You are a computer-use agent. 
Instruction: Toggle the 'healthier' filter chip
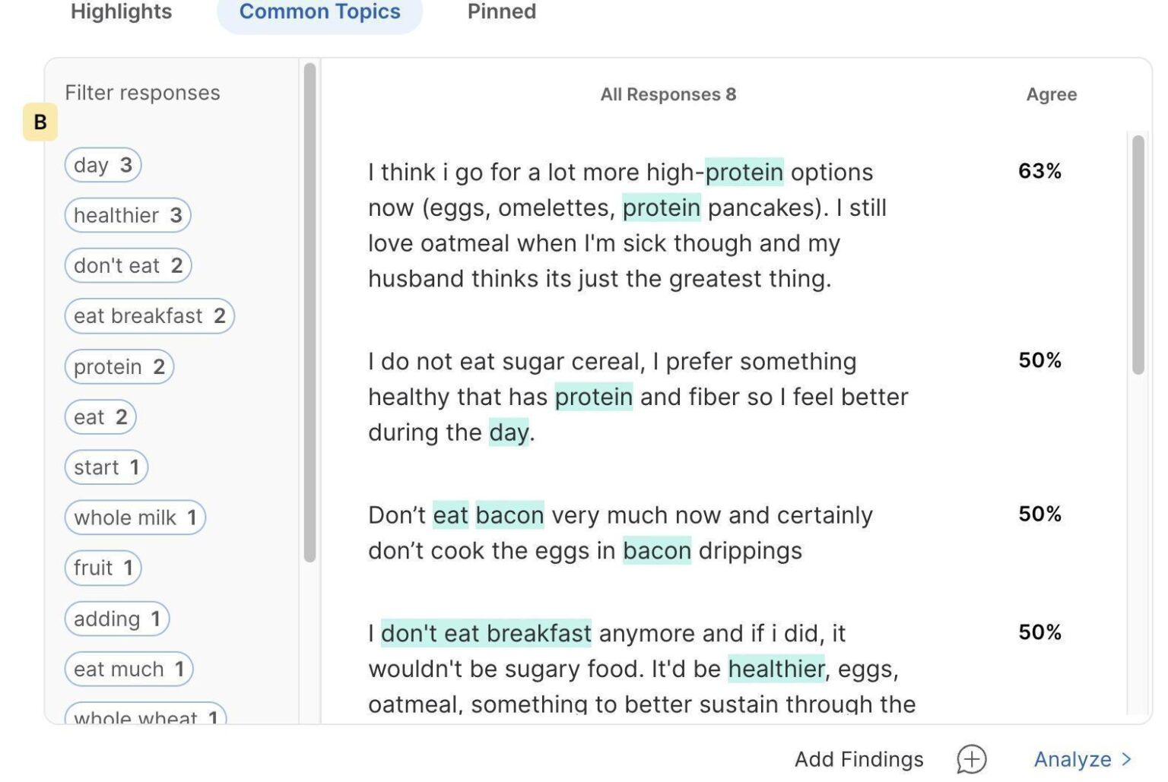click(x=128, y=215)
